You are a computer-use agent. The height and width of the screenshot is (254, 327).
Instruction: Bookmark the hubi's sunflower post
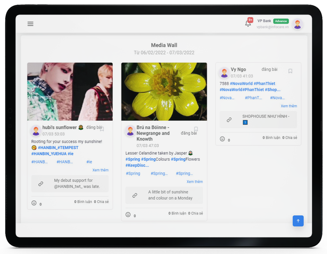click(102, 129)
